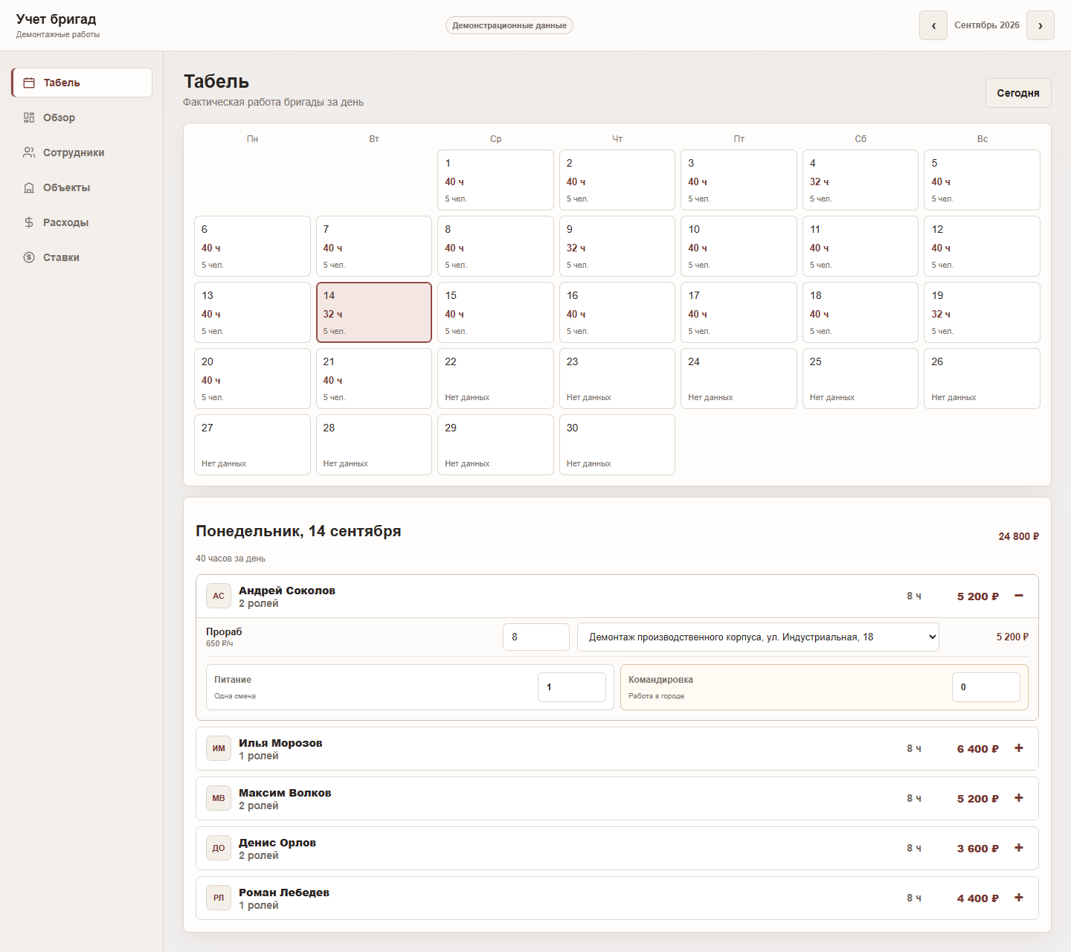The width and height of the screenshot is (1071, 952).
Task: Select September 9 day cell
Action: point(617,246)
